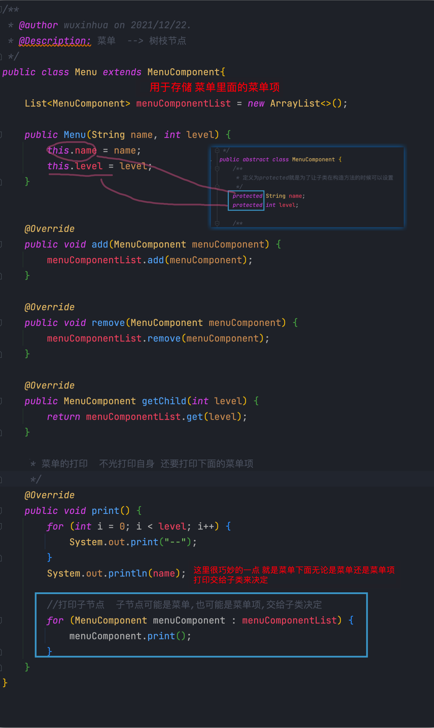
Task: Click the "new" keyword
Action: click(x=256, y=103)
